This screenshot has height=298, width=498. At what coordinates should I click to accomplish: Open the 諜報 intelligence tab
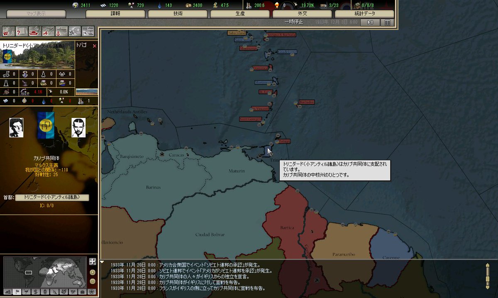[115, 14]
